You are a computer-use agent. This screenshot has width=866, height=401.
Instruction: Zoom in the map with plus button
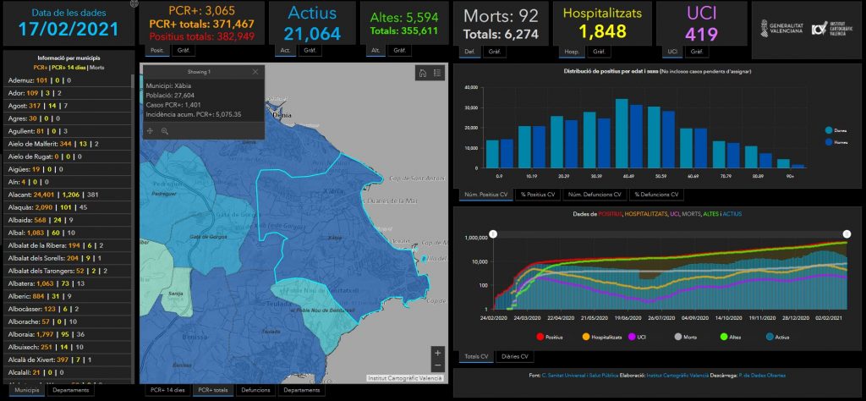[x=438, y=353]
